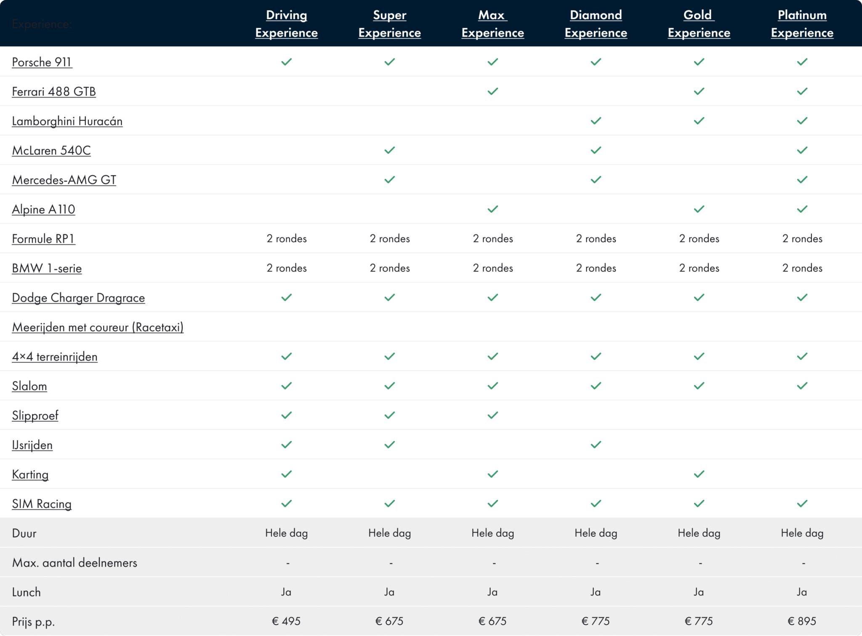
Task: Open the Dodge Charger Dragrace link
Action: (78, 298)
